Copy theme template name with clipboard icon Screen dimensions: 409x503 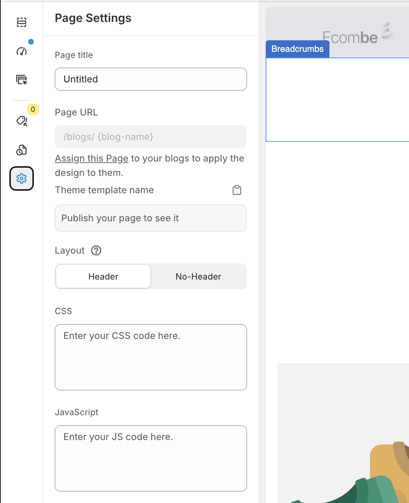(237, 190)
